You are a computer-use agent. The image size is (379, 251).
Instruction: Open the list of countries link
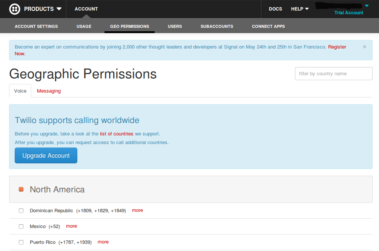tap(117, 134)
